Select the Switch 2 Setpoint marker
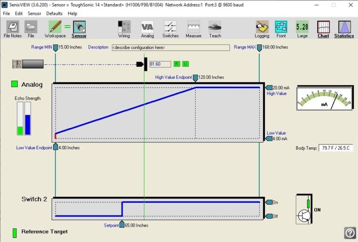 point(122,224)
